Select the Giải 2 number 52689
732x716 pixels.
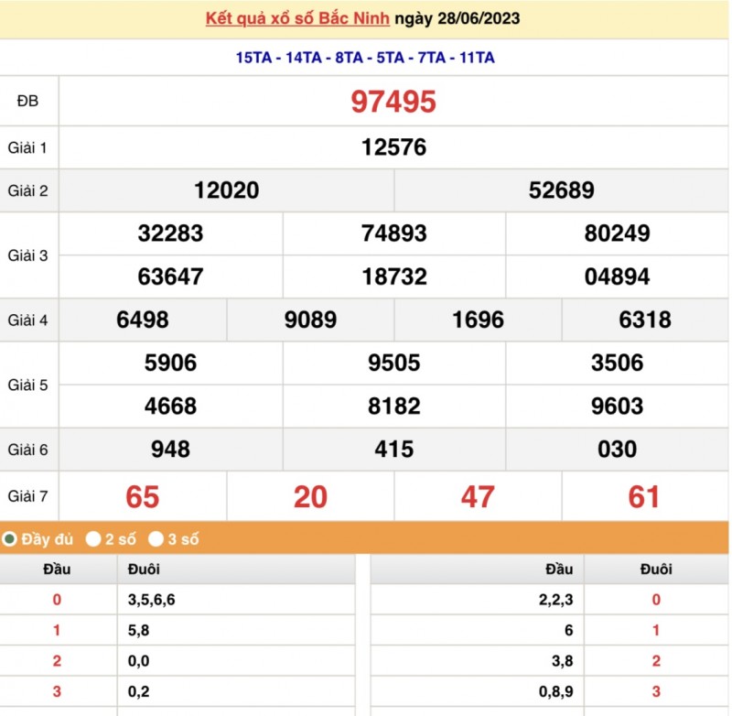(561, 190)
